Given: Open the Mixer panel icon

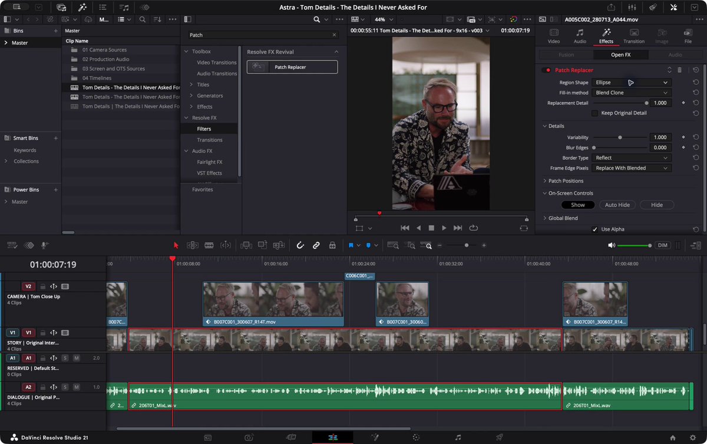Looking at the screenshot, I should click(x=632, y=7).
